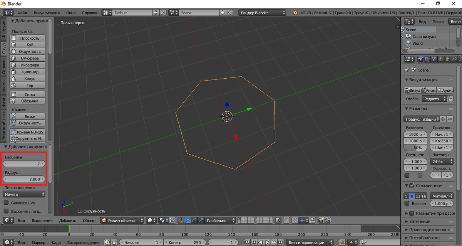Add a Cylinder (Цилиндр) mesh
Viewport: 462px width, 246px height.
pos(27,72)
